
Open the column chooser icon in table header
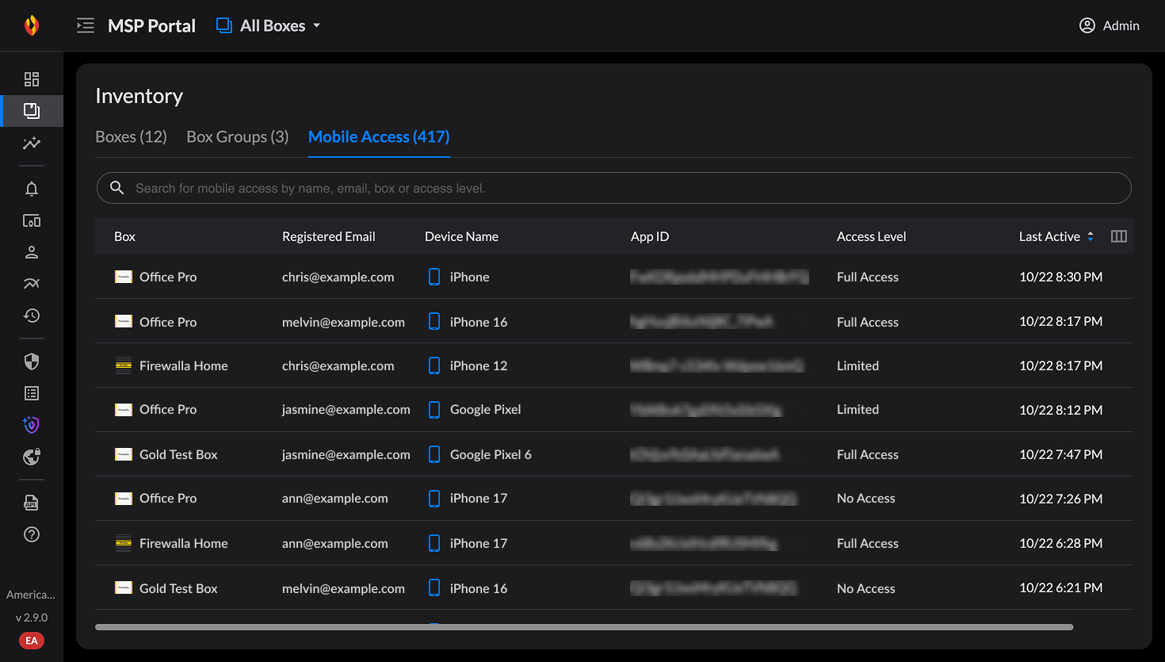coord(1118,236)
